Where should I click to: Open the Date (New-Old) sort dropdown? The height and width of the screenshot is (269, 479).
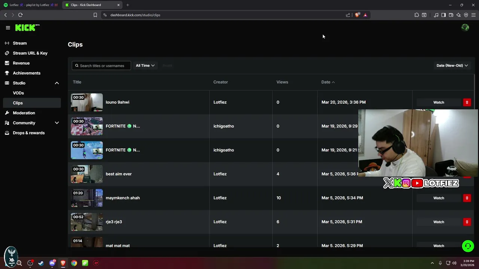click(452, 65)
